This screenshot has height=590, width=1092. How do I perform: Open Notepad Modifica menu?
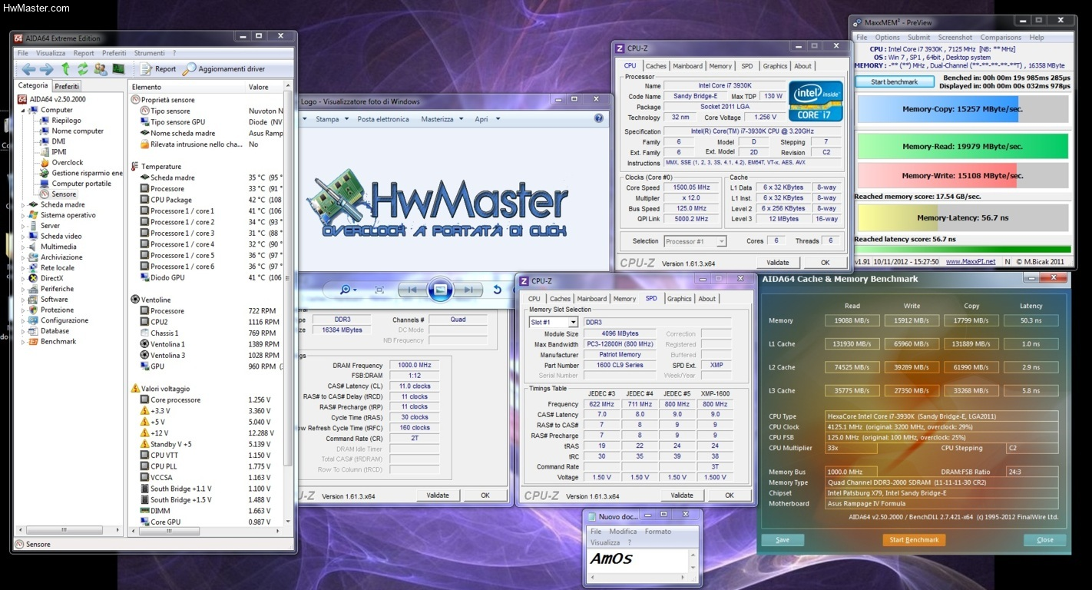tap(623, 532)
